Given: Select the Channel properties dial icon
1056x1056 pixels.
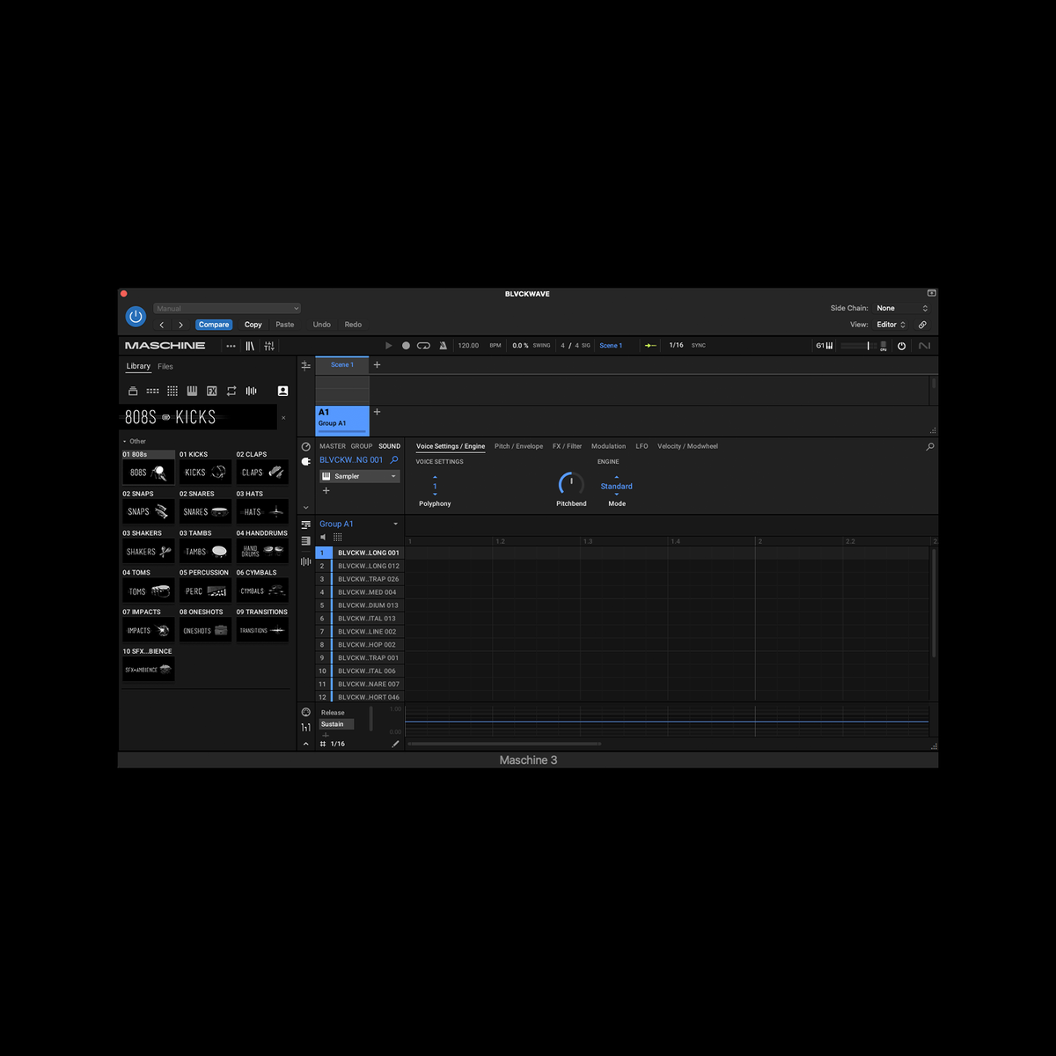Looking at the screenshot, I should [x=306, y=447].
